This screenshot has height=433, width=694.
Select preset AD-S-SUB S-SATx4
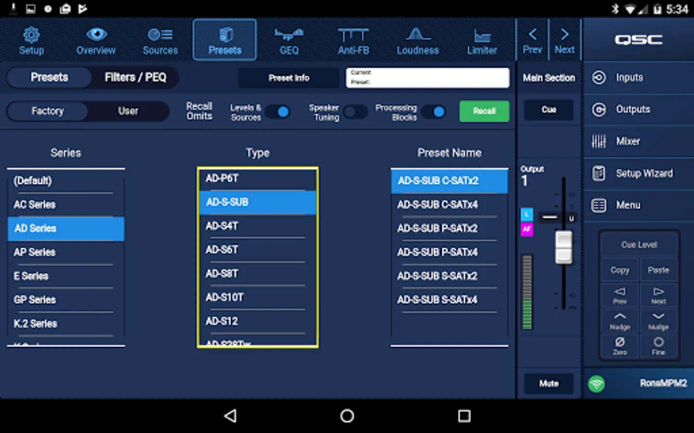click(x=449, y=300)
